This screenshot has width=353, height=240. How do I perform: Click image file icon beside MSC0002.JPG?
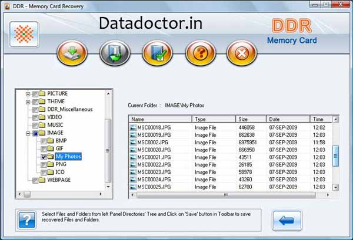coord(133,143)
